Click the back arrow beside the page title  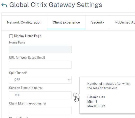4,5
